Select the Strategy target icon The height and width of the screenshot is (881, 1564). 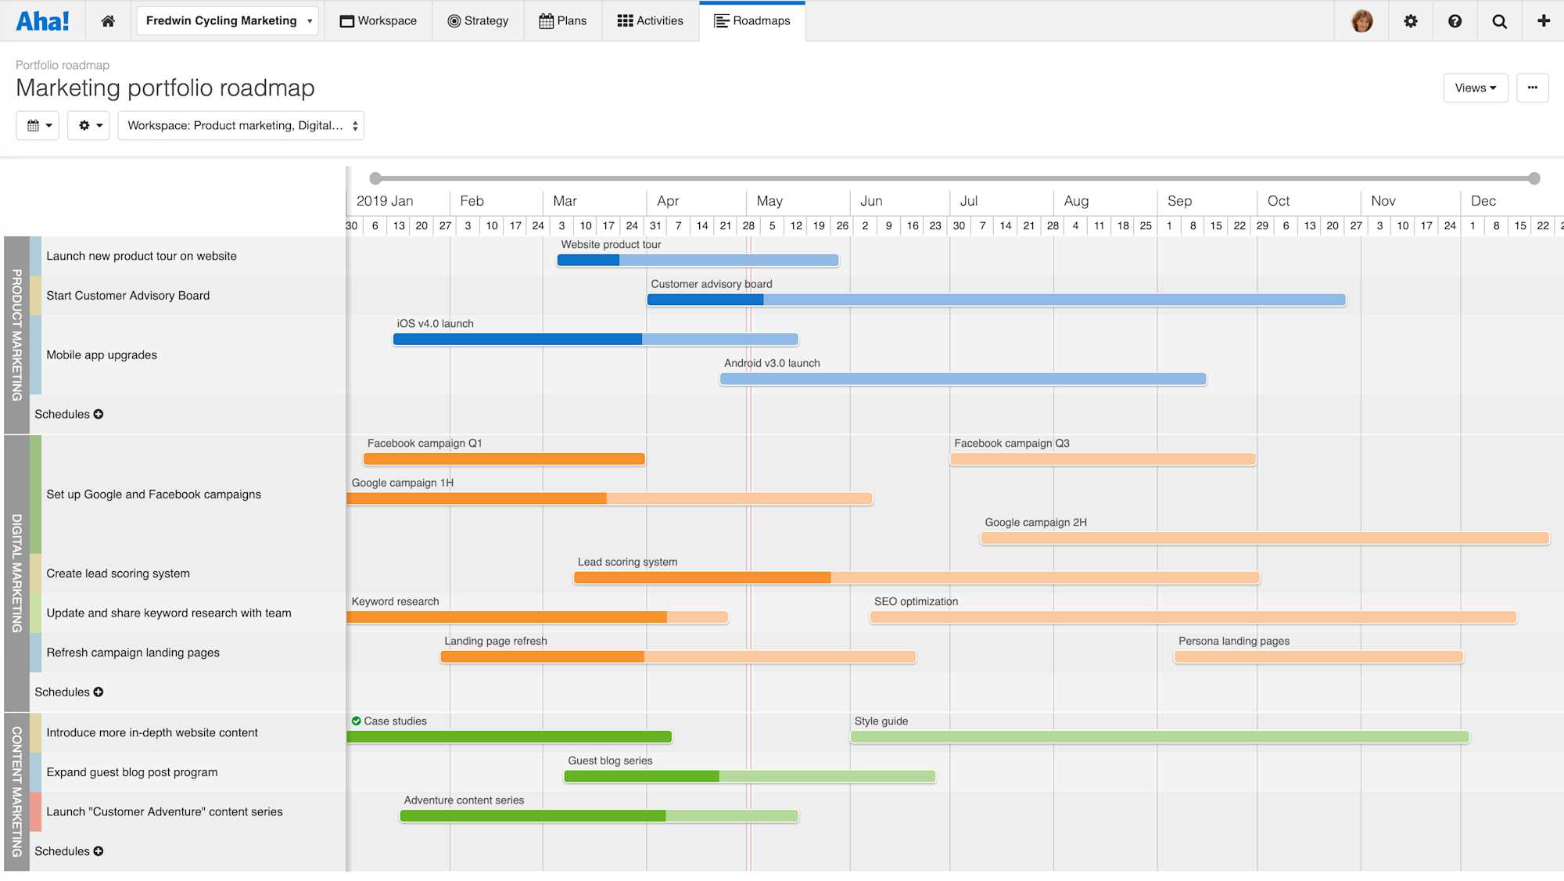coord(454,21)
